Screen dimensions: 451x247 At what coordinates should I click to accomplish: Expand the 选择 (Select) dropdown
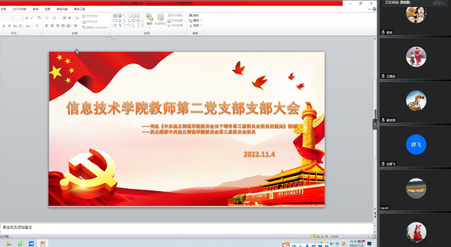(x=196, y=25)
